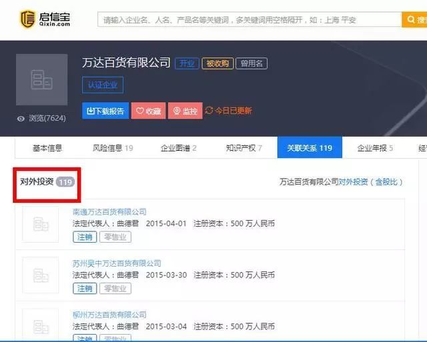Click the 认证企业 button
This screenshot has width=427, height=342.
[x=103, y=85]
